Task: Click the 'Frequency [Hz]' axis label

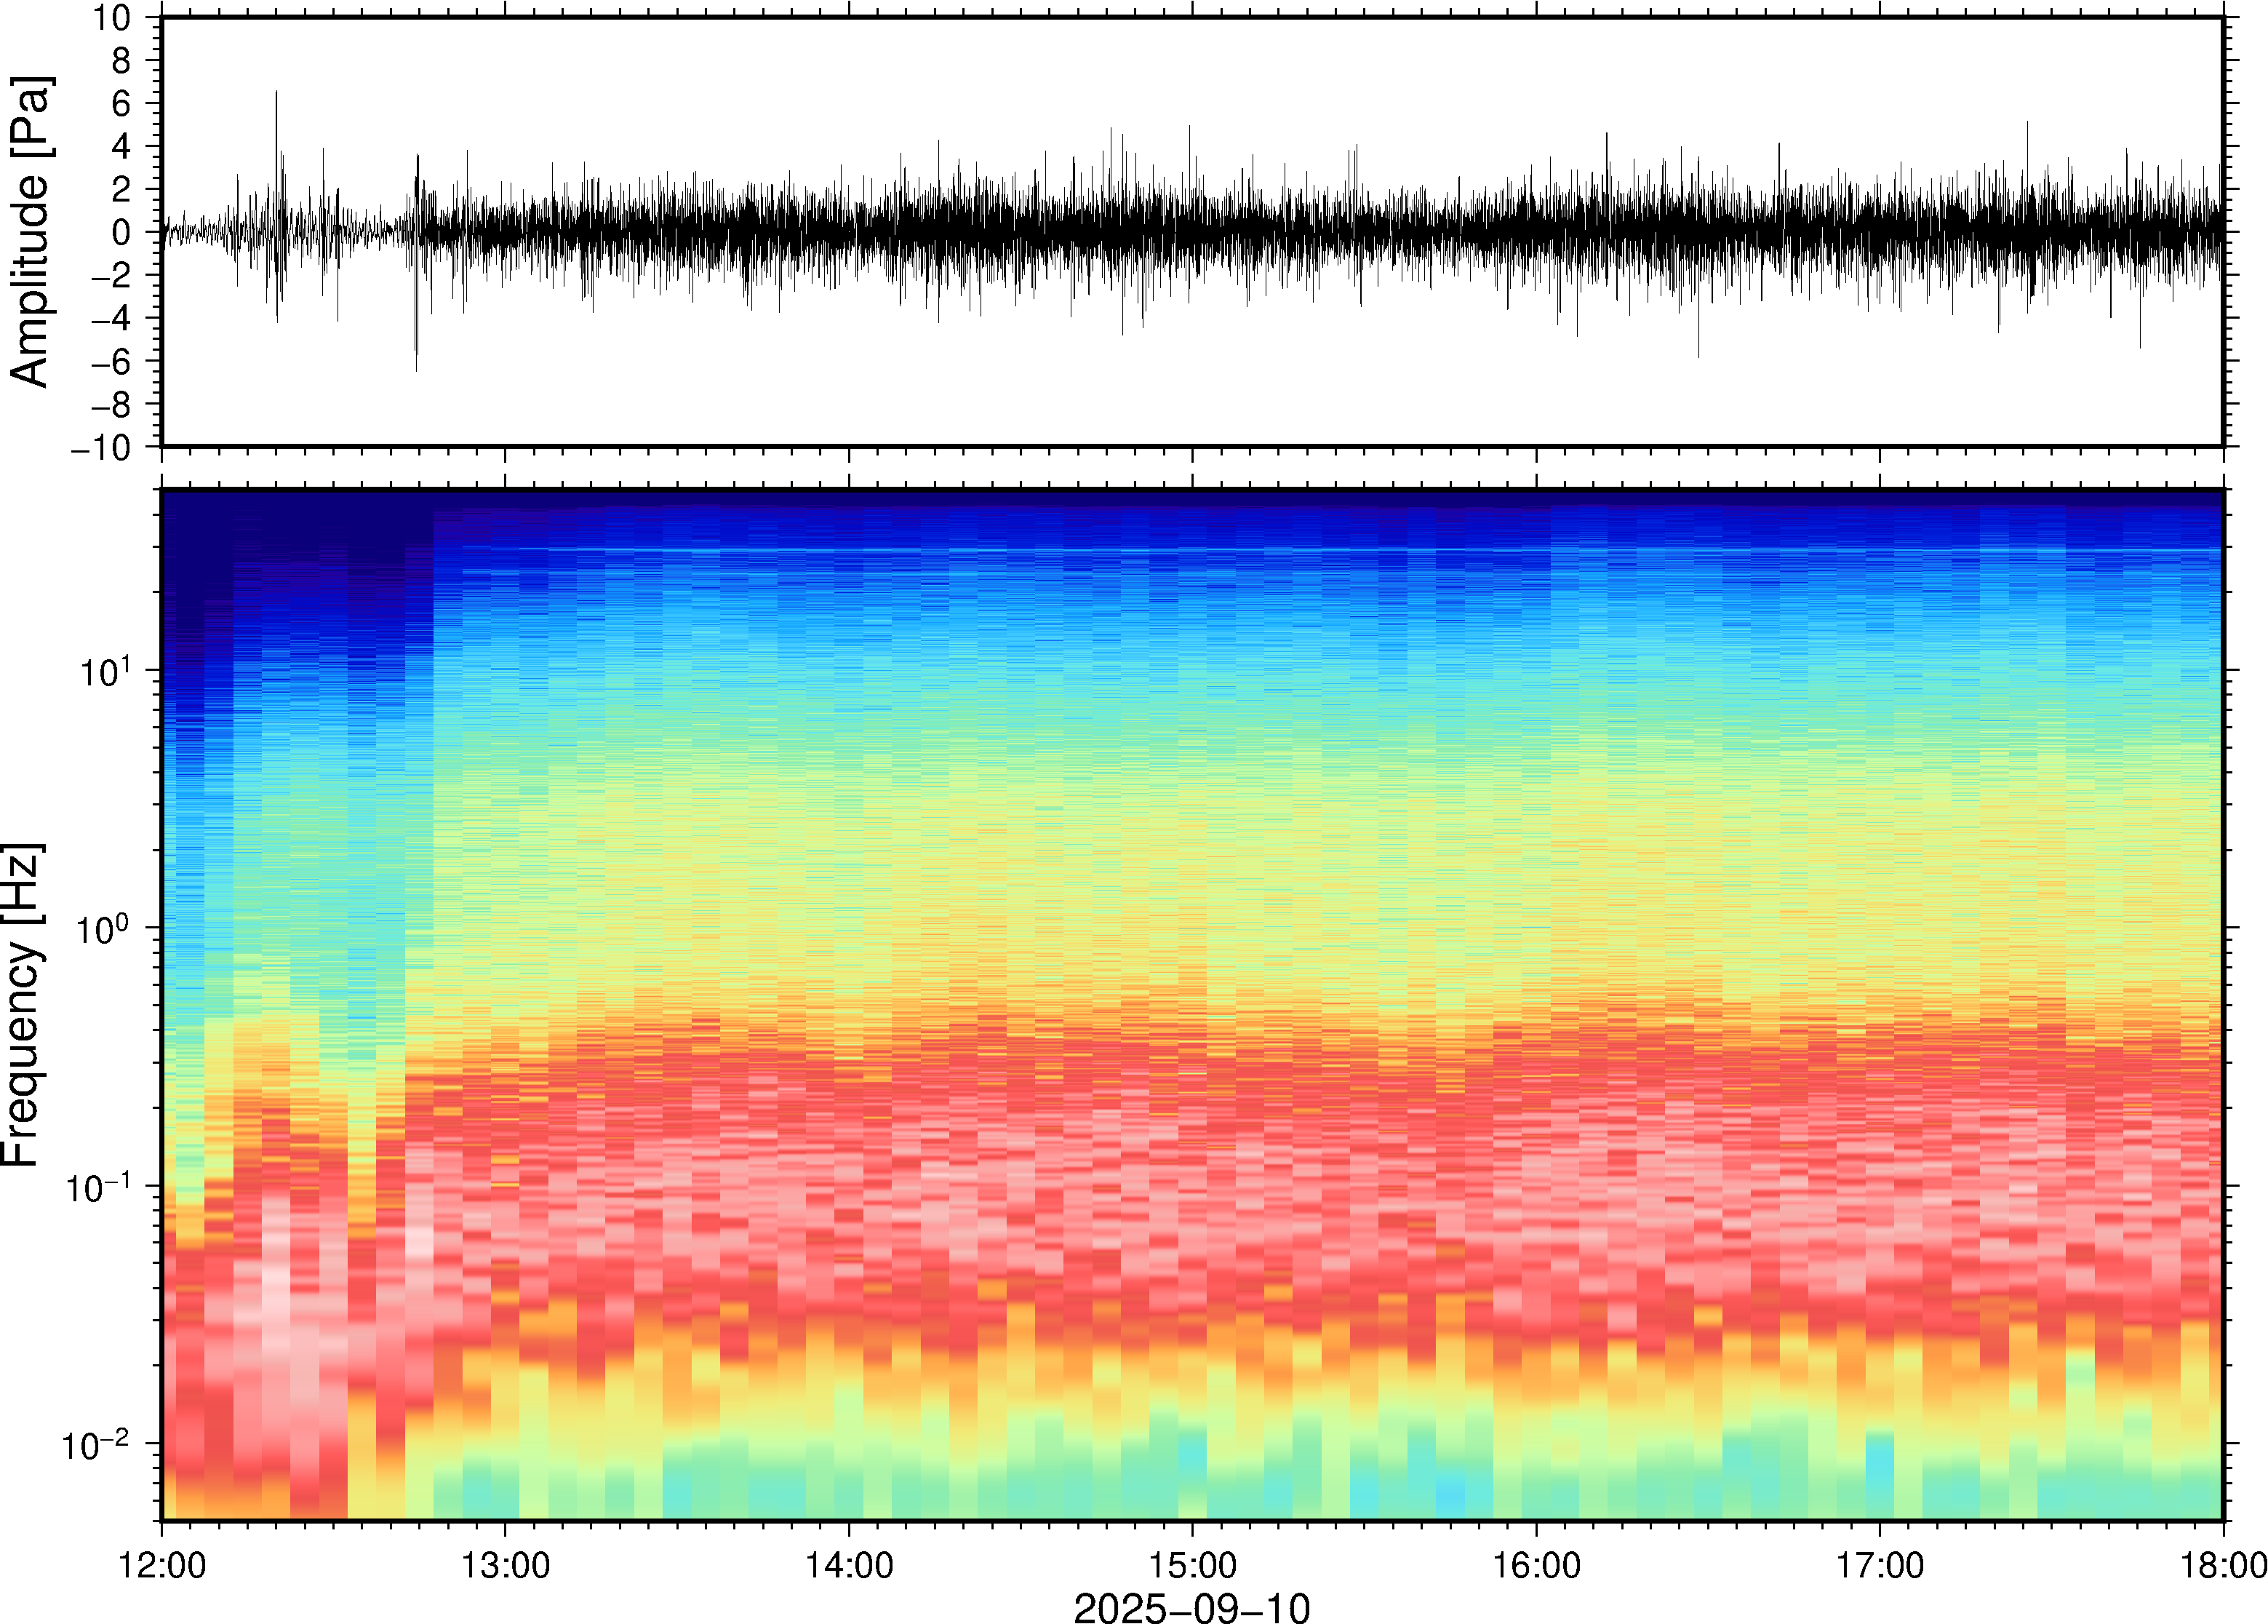Action: 22,1005
